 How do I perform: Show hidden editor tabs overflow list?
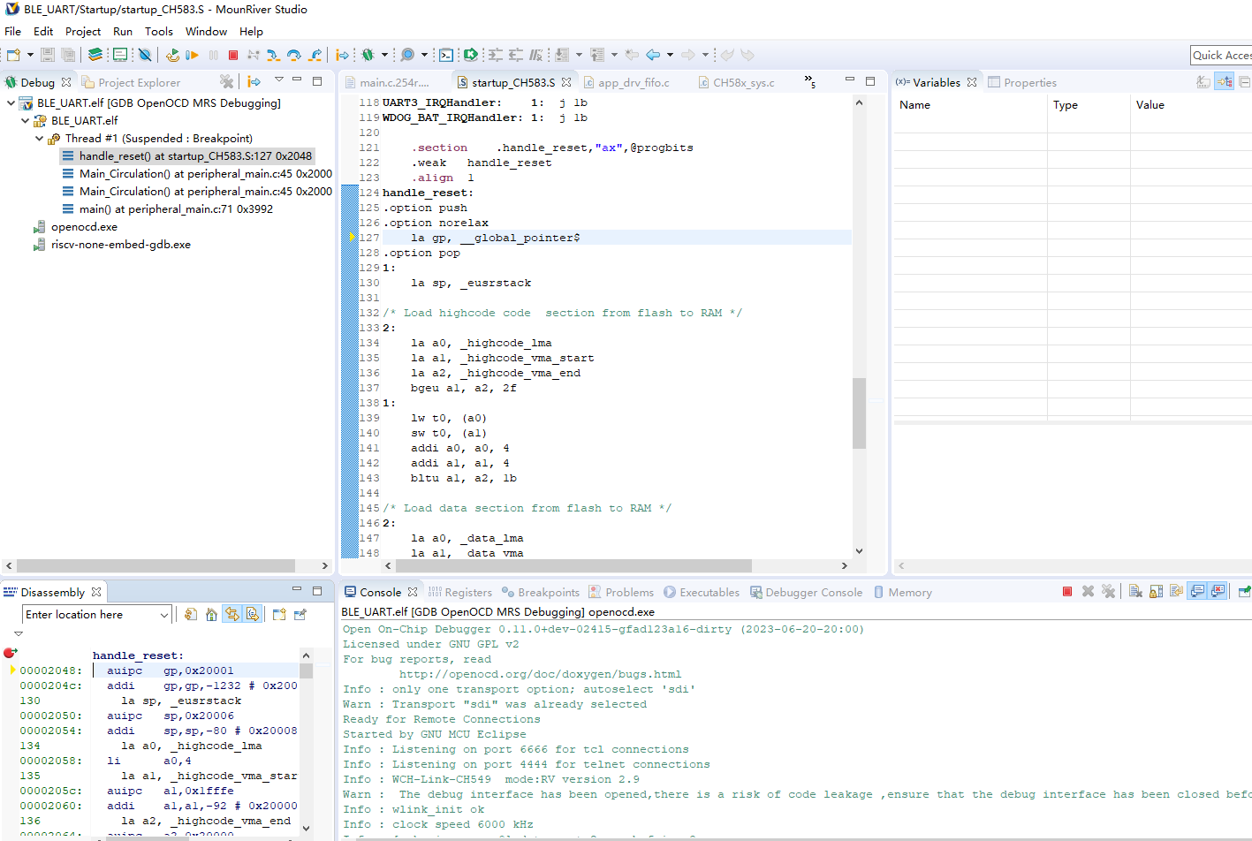[x=810, y=81]
